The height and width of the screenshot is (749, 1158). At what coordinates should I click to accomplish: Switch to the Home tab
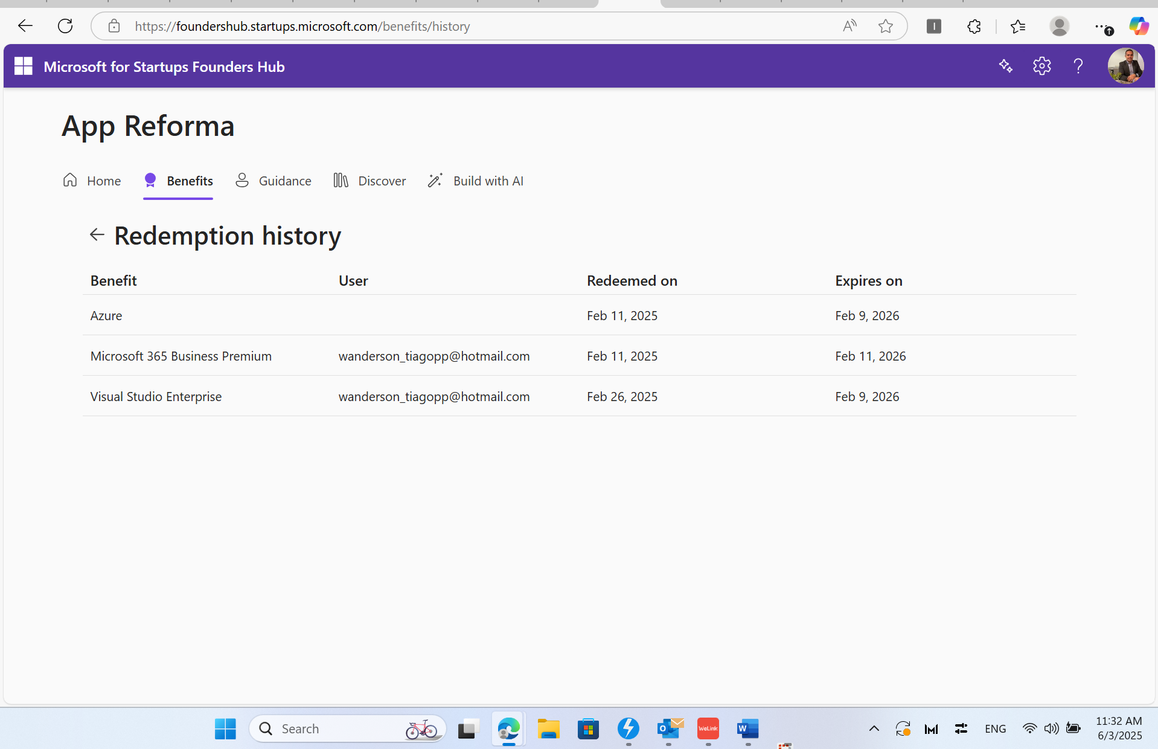92,181
